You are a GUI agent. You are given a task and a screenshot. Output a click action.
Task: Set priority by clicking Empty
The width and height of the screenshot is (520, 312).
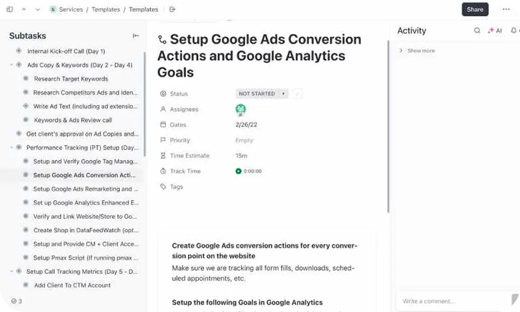pos(244,140)
